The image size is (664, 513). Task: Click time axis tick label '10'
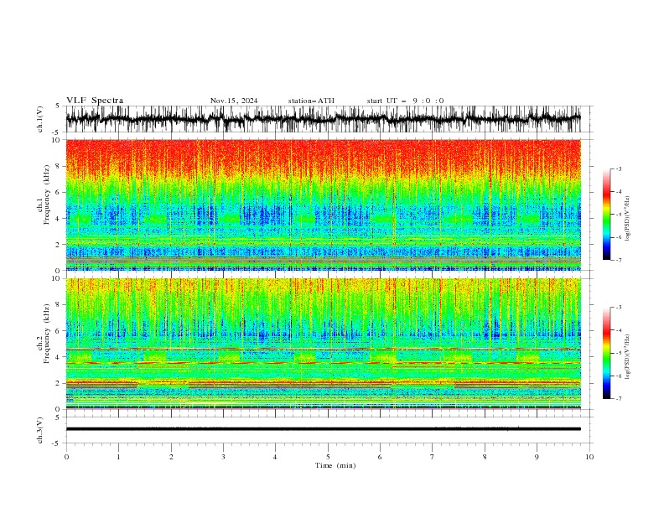click(x=589, y=457)
